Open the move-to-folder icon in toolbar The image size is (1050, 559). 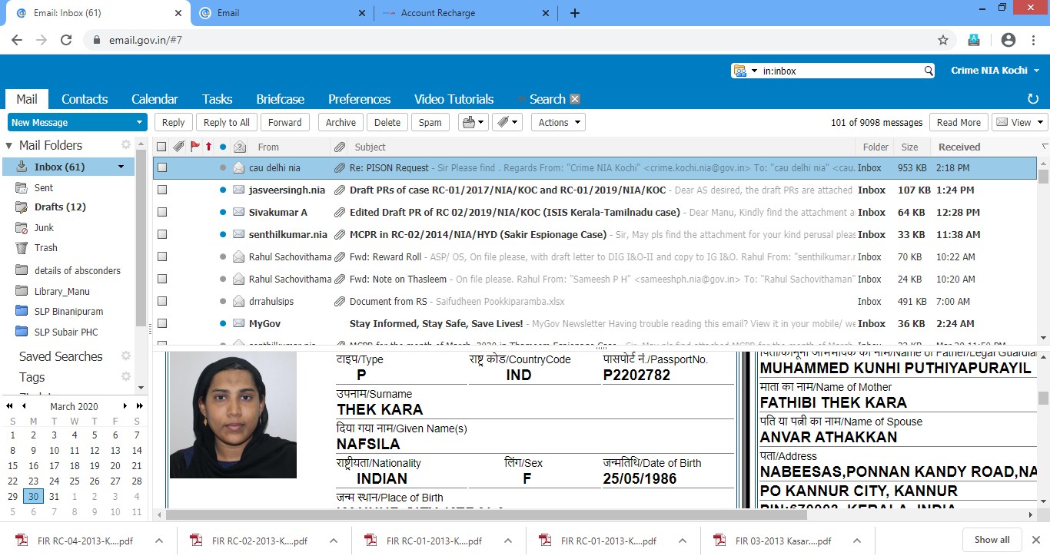[x=473, y=122]
